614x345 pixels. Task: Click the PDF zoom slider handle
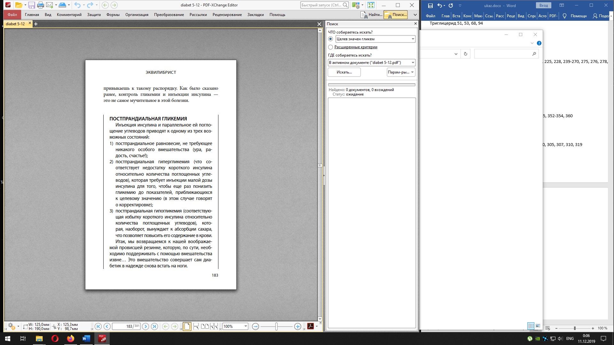click(276, 326)
